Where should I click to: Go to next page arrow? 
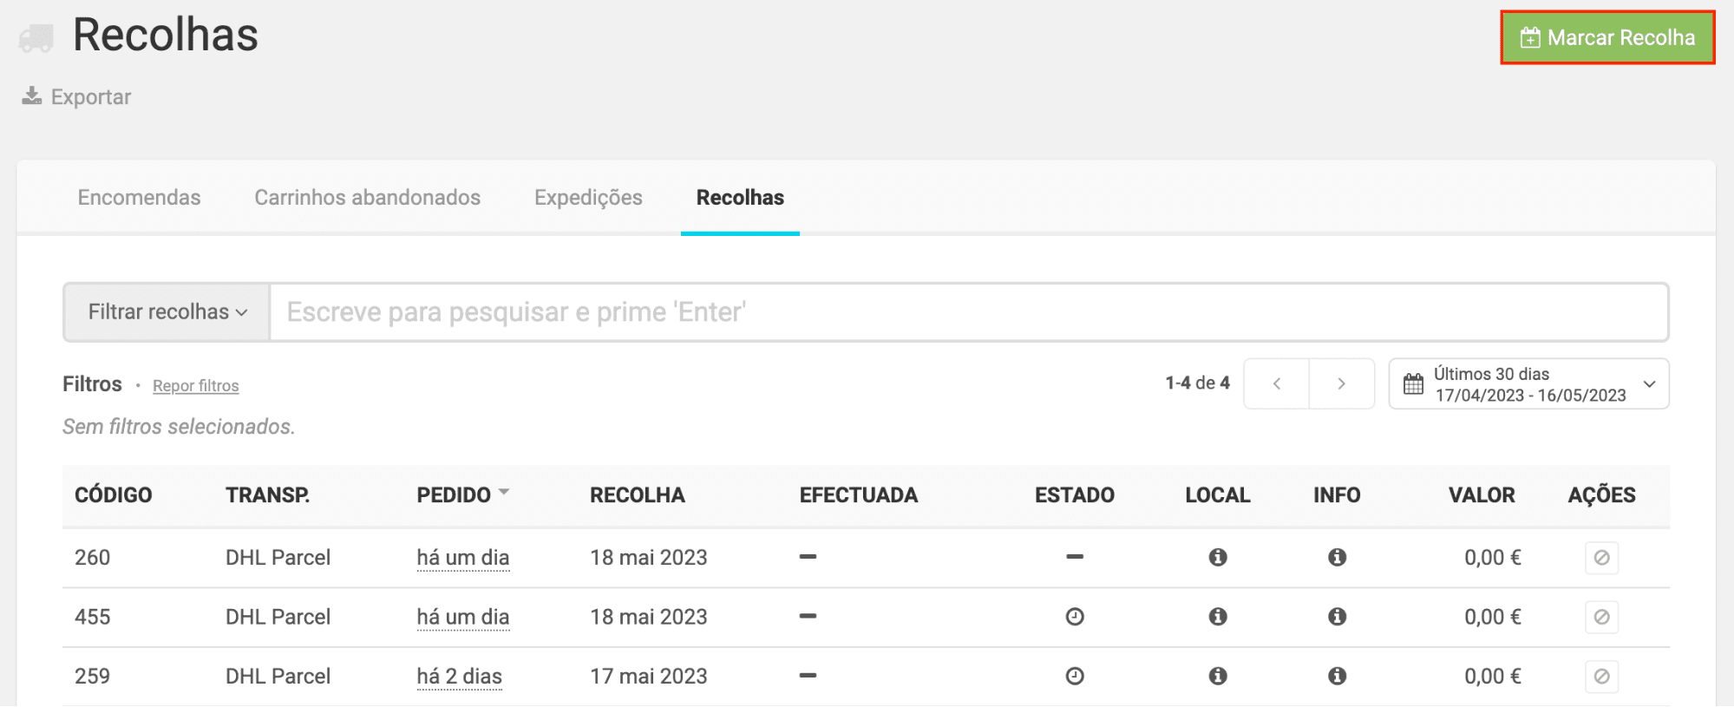[x=1341, y=383]
